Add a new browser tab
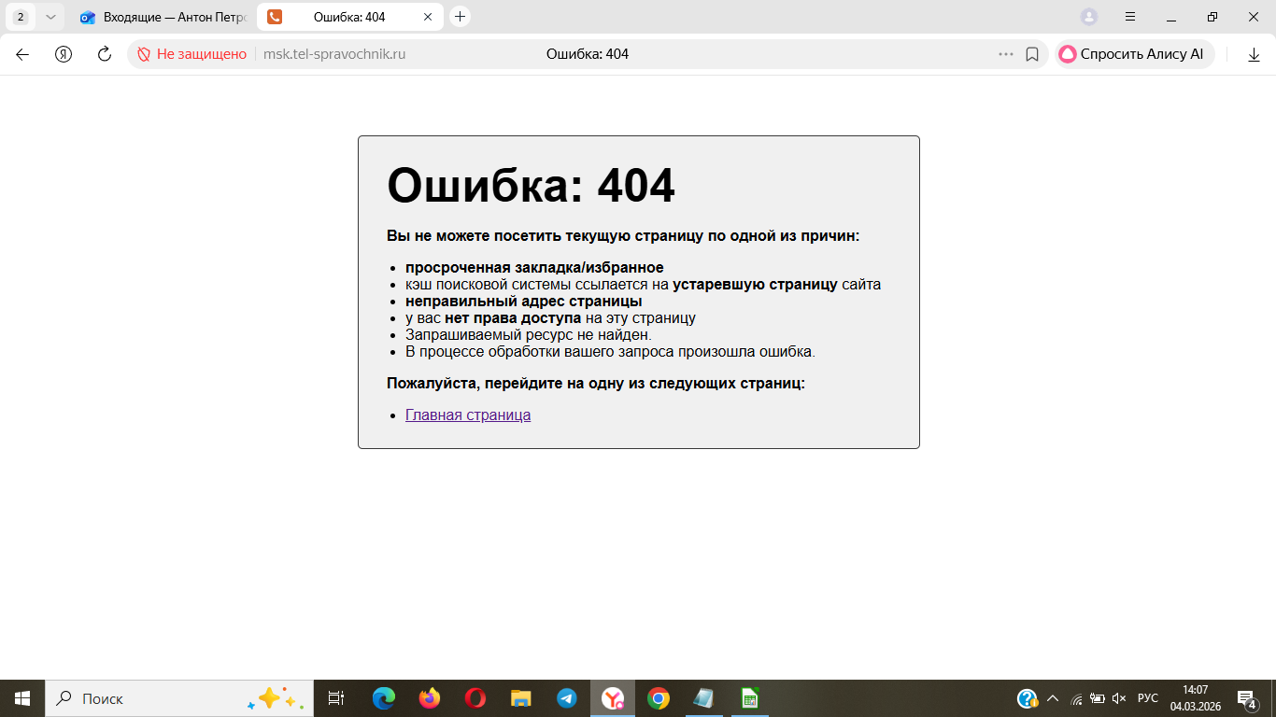The width and height of the screenshot is (1276, 717). 460,17
